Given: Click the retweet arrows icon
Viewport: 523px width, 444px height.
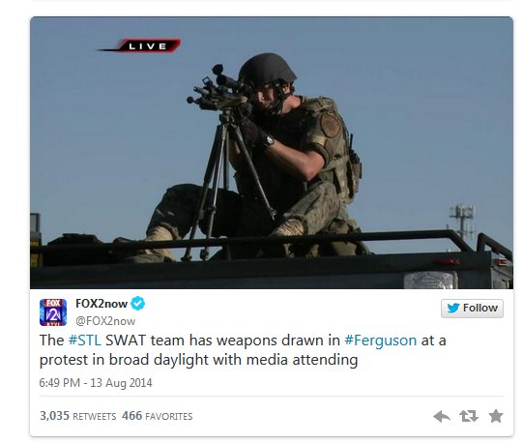Looking at the screenshot, I should click(x=469, y=416).
